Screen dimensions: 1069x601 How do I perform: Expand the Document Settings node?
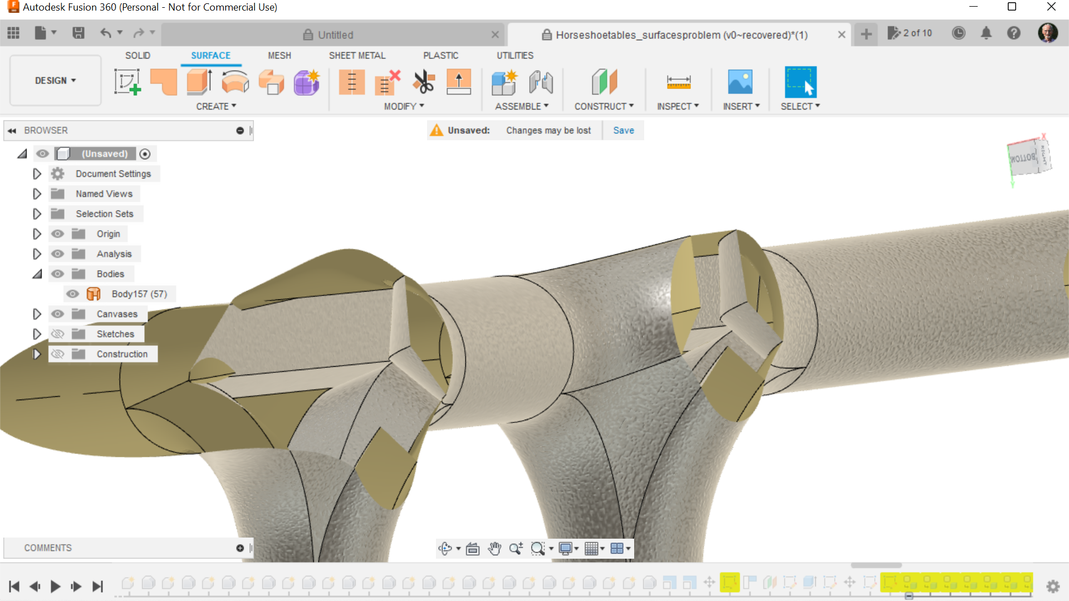point(37,174)
